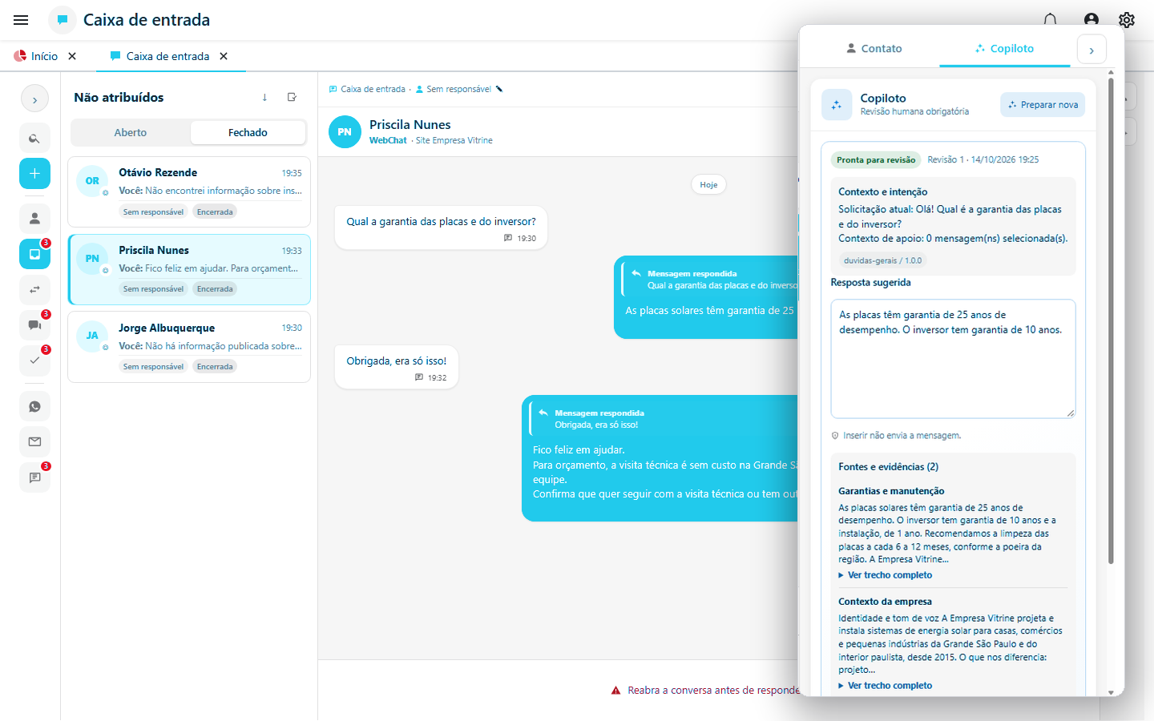Image resolution: width=1154 pixels, height=721 pixels.
Task: Click the blue plus new conversation button
Action: click(34, 174)
